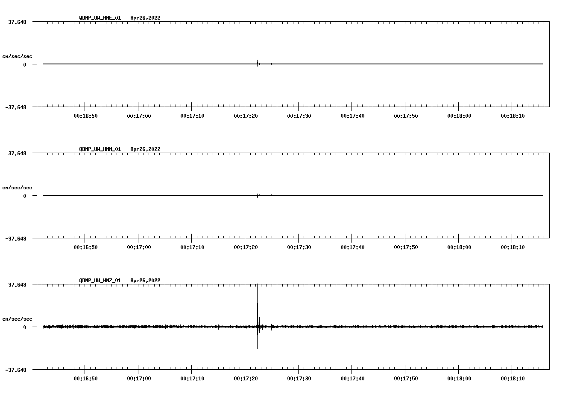Viewport: 580px width, 394px height.
Task: Click the 00:16:50 time label under HNN plot
Action: point(85,247)
